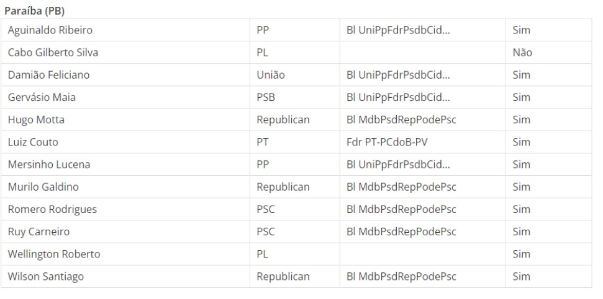Click the Paraíba (PB) heading
The height and width of the screenshot is (299, 603).
[x=34, y=11]
